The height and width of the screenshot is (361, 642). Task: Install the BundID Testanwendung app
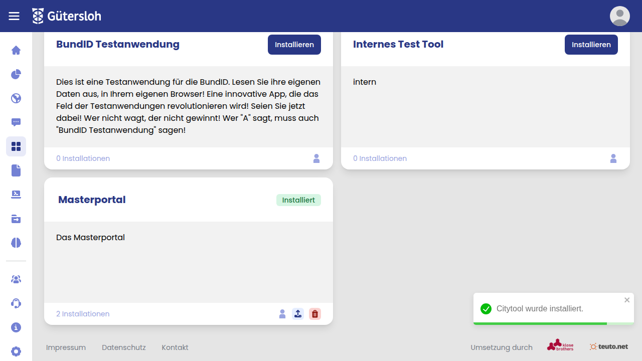click(x=294, y=45)
